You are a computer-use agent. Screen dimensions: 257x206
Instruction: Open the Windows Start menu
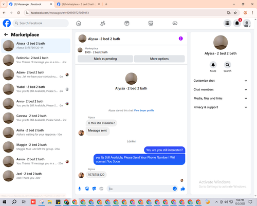(x=4, y=202)
